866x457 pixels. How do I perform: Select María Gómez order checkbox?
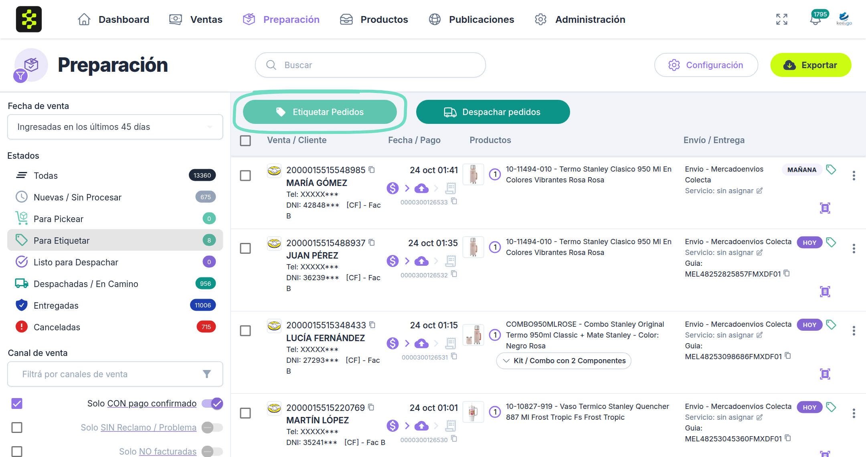coord(245,176)
